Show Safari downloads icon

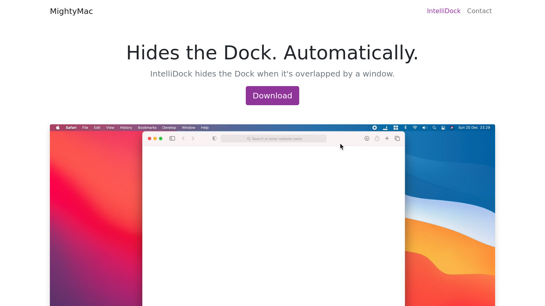[x=367, y=138]
